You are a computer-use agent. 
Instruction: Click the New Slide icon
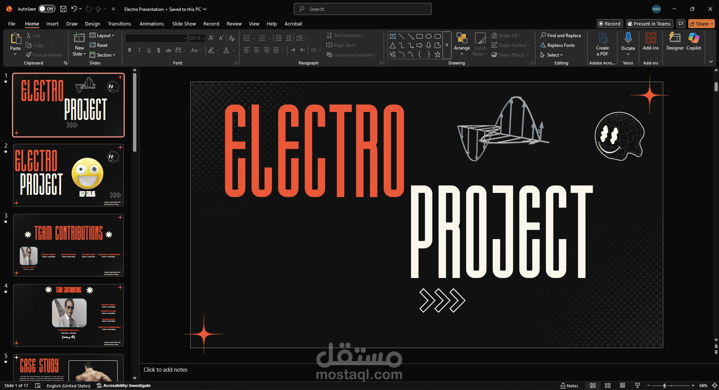coord(79,38)
